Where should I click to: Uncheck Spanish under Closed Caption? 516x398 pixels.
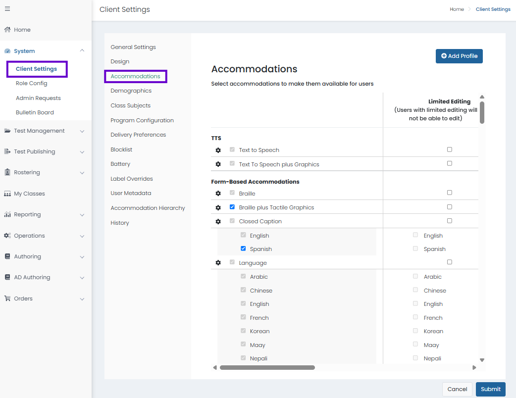(x=243, y=249)
